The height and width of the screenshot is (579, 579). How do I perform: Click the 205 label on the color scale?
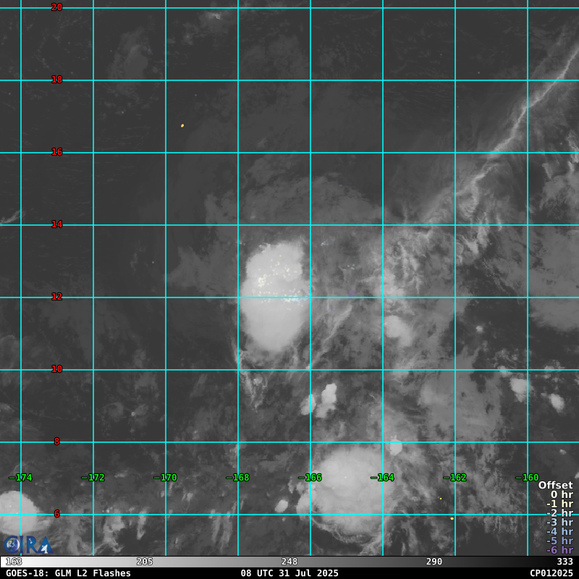click(145, 562)
